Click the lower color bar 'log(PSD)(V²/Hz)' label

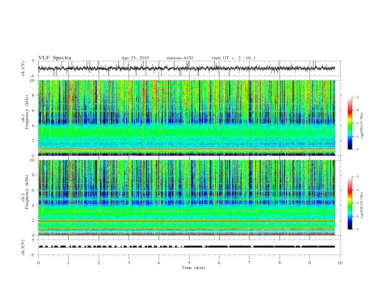[362, 205]
